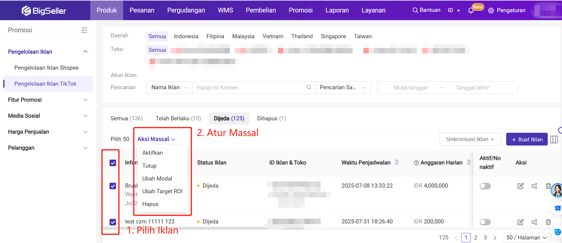Screen dimensions: 562x243
Task: Sort by Anggaran Harian
Action: click(x=469, y=162)
